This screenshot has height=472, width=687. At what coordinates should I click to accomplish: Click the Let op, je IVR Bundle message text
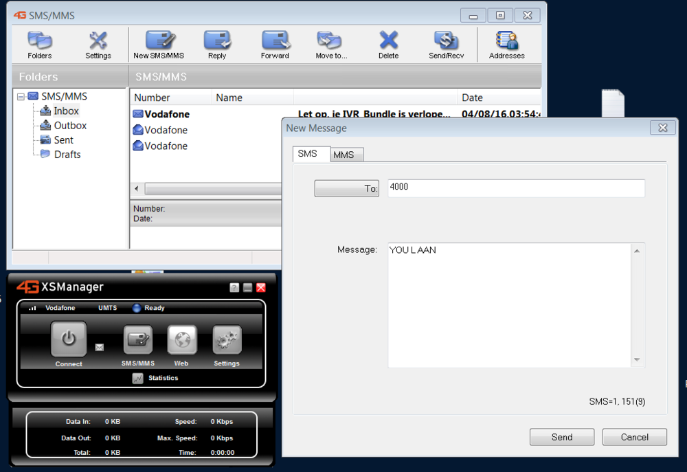374,114
